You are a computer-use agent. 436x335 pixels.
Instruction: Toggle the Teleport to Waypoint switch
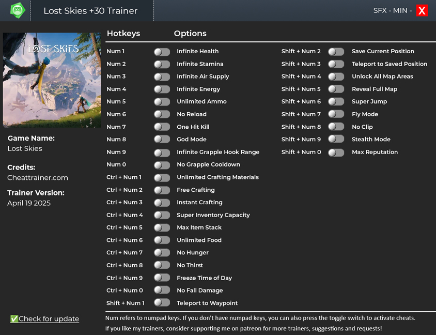[x=162, y=303]
